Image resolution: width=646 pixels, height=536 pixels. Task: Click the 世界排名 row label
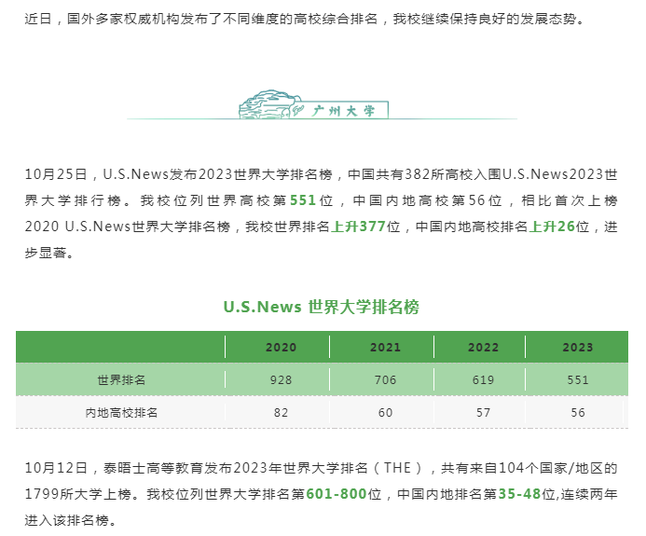[121, 379]
